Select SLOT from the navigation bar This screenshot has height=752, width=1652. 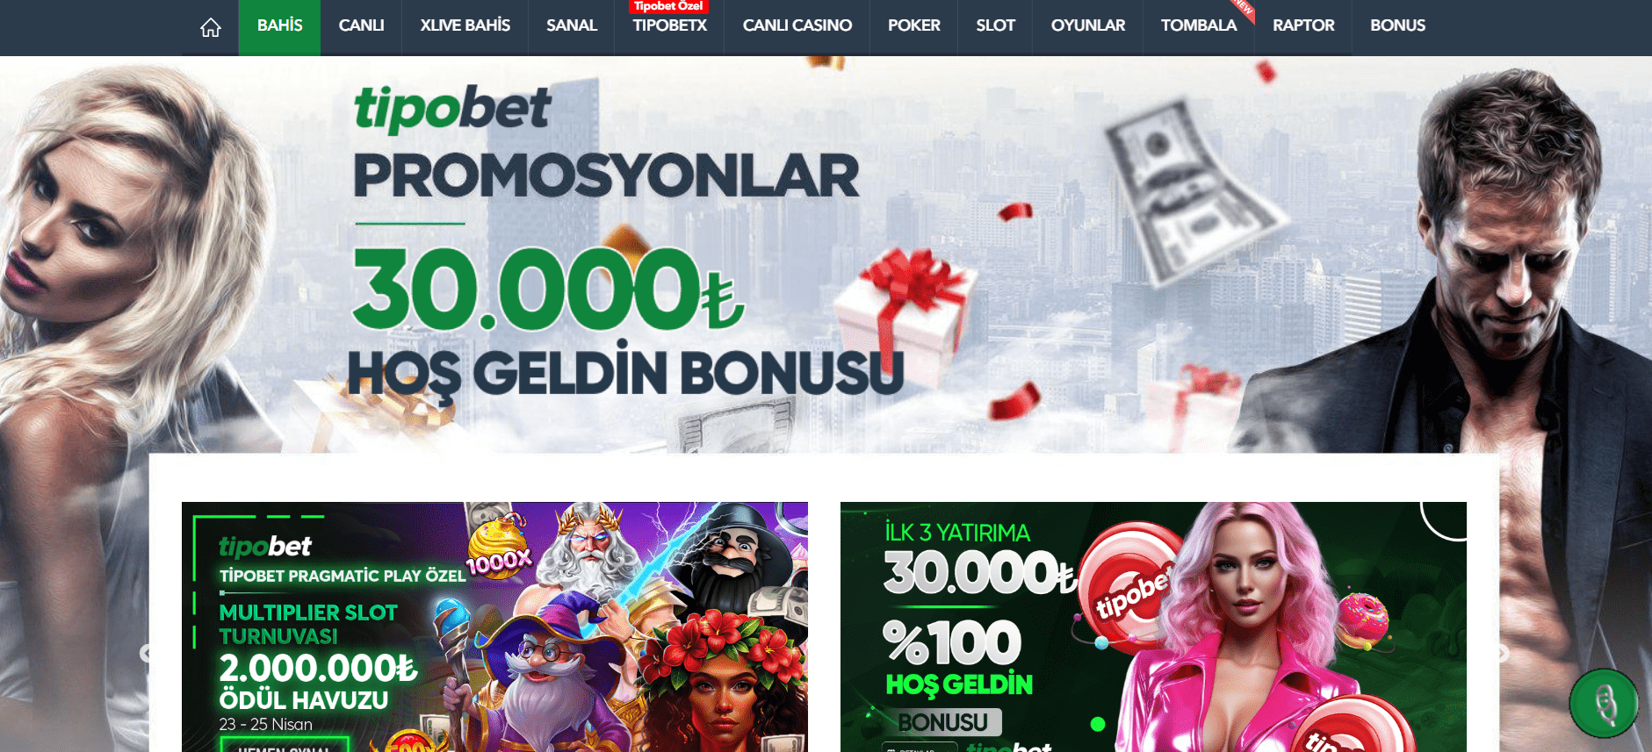[995, 27]
